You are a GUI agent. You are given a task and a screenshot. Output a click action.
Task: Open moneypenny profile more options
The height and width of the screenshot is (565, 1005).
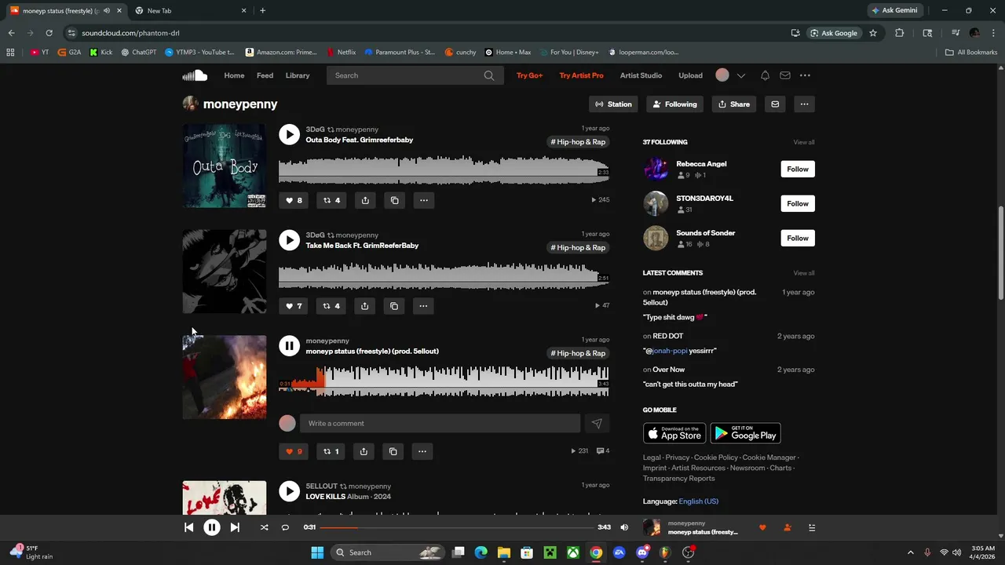(804, 104)
